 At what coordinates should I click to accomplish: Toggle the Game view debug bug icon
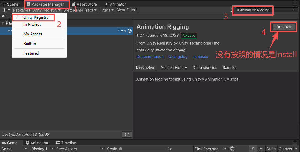(232, 149)
